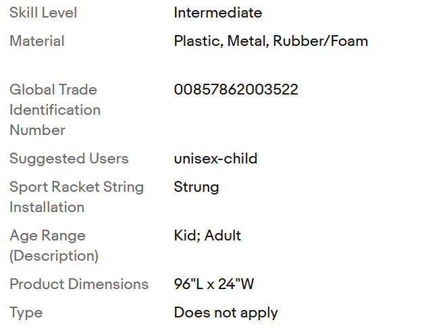Screen dimensions: 445x335
Task: Click the word Number in GTIN label
Action: [37, 130]
